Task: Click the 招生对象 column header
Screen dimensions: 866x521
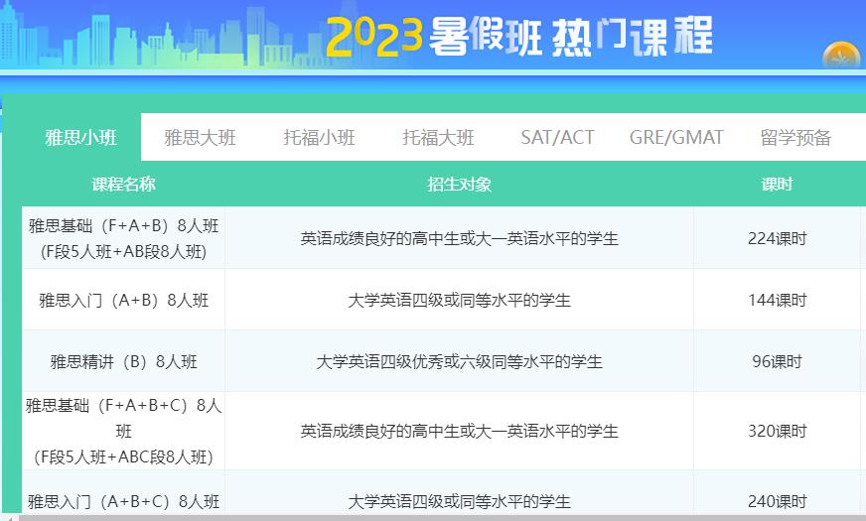Action: 459,184
